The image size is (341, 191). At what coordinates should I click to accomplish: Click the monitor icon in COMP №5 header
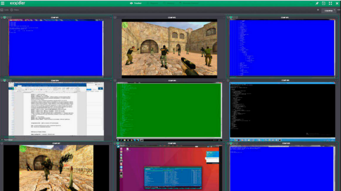115,80
